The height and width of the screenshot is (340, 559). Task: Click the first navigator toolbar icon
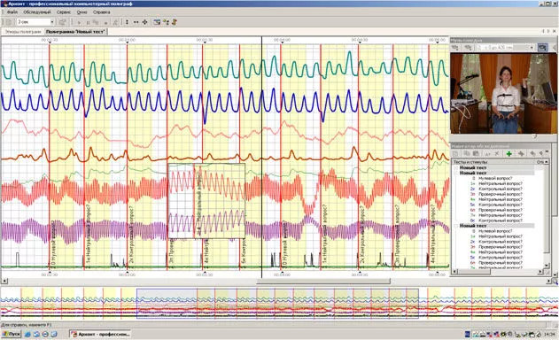pos(455,153)
